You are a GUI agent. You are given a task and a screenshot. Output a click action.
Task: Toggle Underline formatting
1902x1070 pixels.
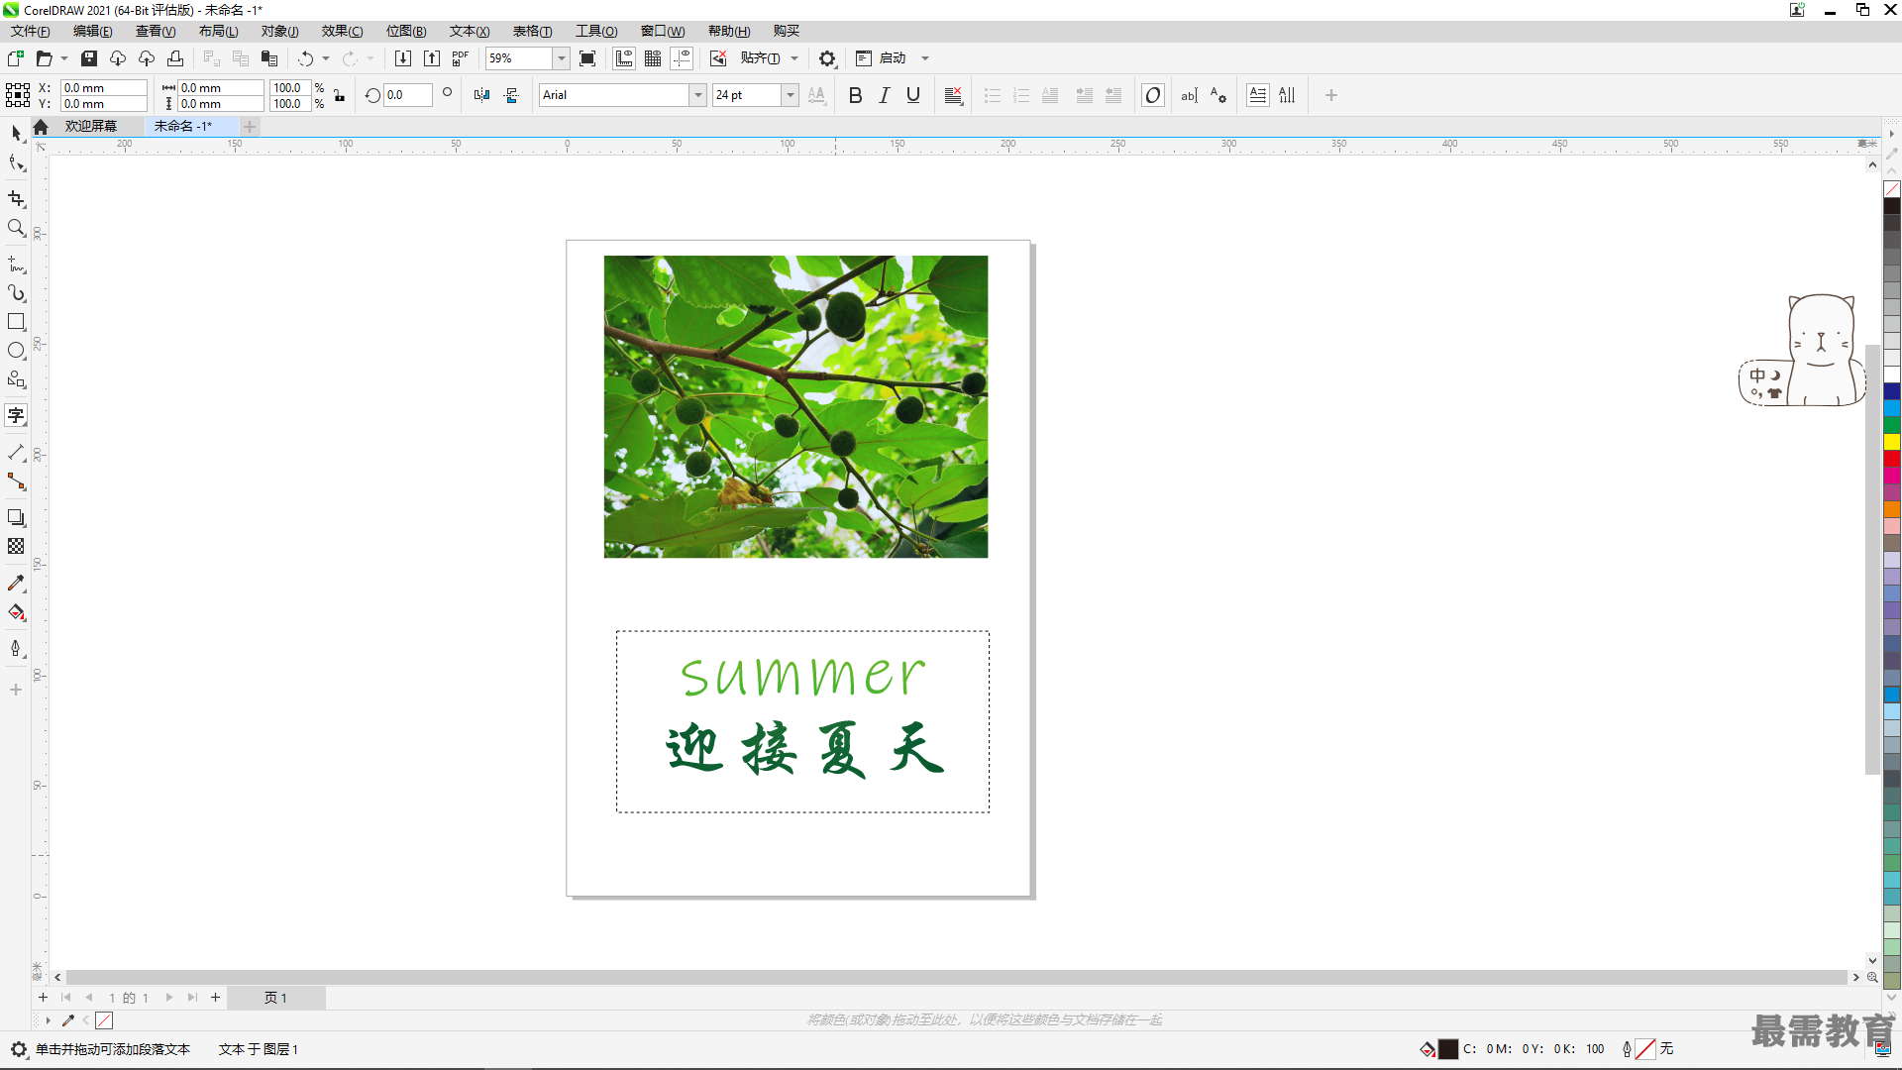[x=913, y=95]
